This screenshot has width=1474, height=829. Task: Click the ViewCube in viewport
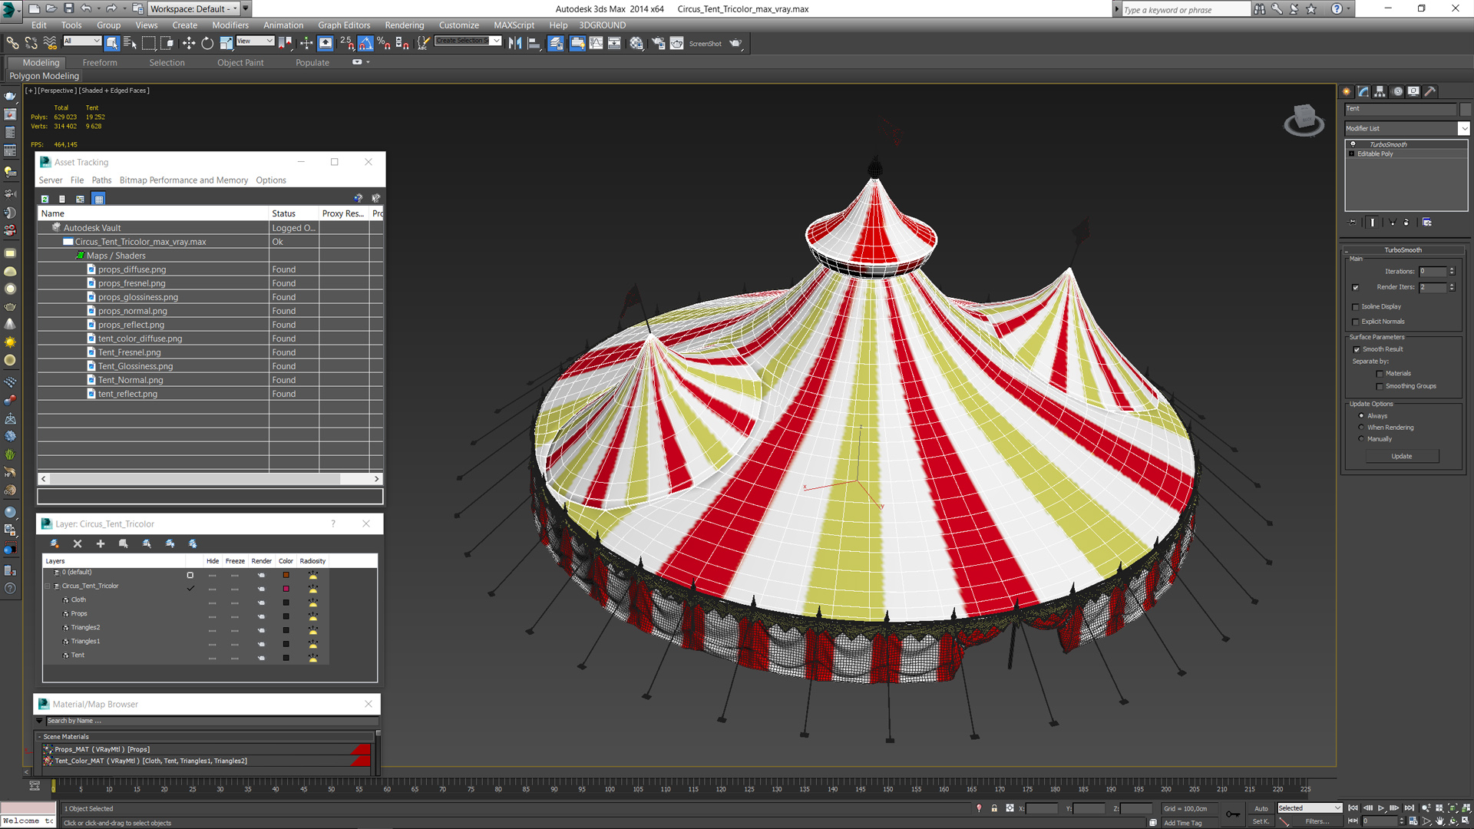coord(1304,119)
